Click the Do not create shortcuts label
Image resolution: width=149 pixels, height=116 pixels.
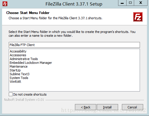30,94
